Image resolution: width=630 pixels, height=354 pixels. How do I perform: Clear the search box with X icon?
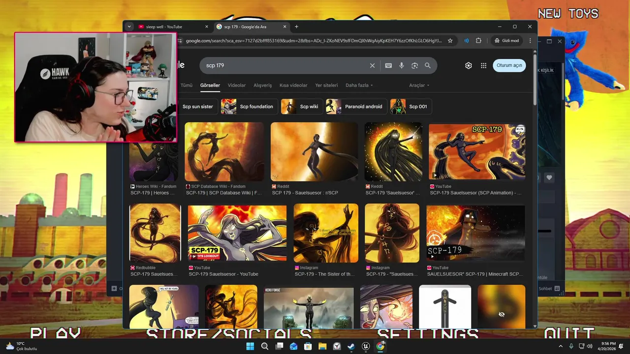372,65
